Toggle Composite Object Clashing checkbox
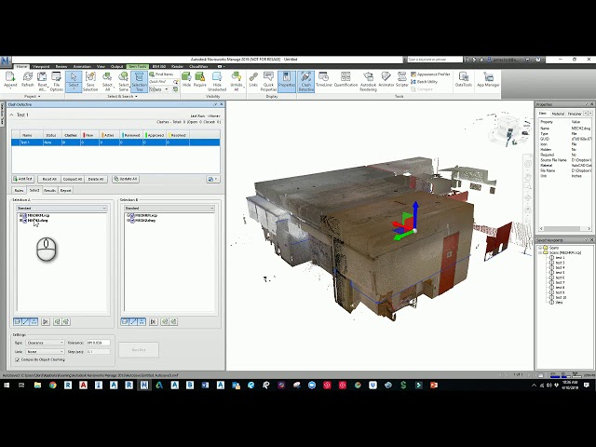The width and height of the screenshot is (596, 447). tap(18, 359)
